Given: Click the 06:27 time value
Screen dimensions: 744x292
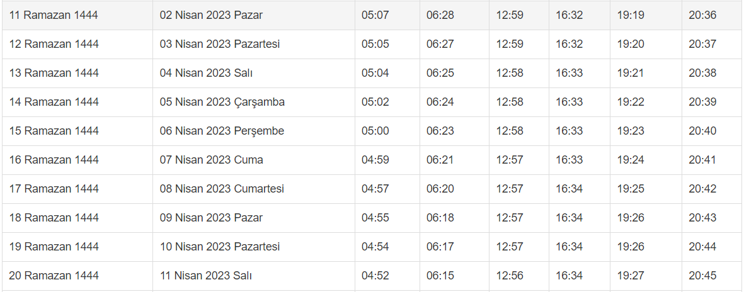Looking at the screenshot, I should [x=440, y=44].
